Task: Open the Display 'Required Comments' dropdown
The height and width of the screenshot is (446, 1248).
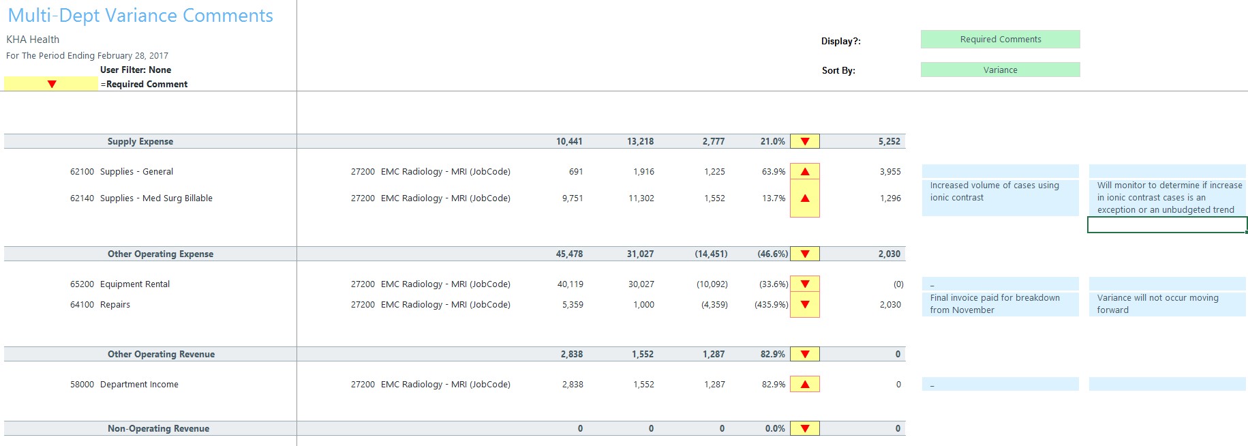Action: [1000, 40]
